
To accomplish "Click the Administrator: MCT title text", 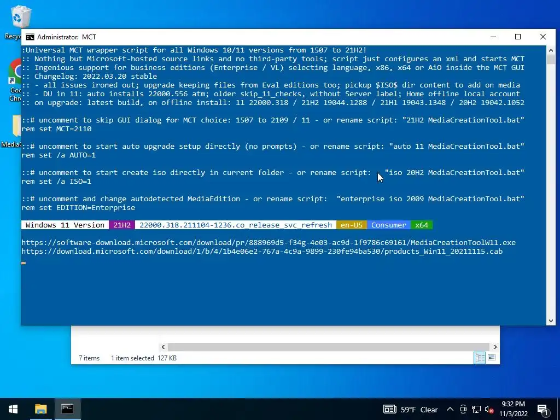I will [66, 37].
